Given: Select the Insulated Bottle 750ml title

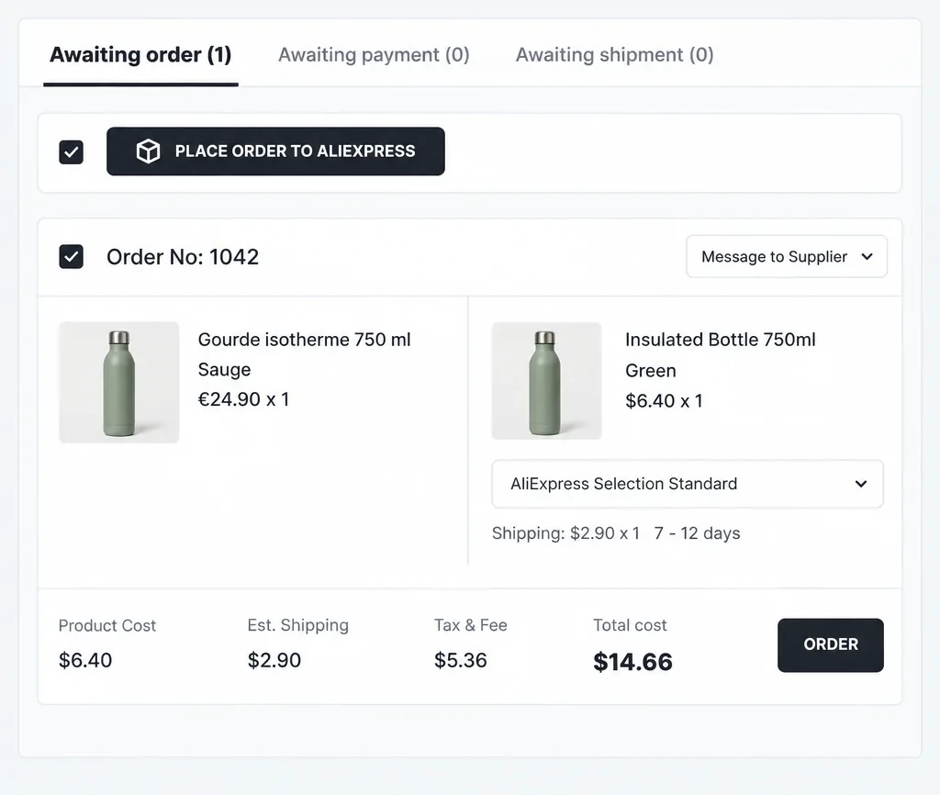Looking at the screenshot, I should coord(721,340).
